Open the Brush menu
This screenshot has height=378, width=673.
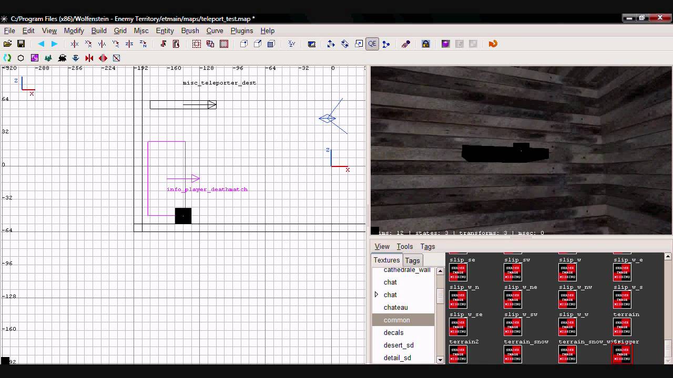(x=190, y=30)
